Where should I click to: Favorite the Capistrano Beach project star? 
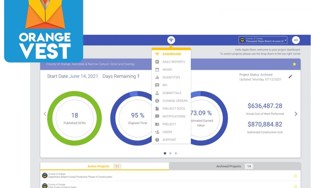coord(295,176)
